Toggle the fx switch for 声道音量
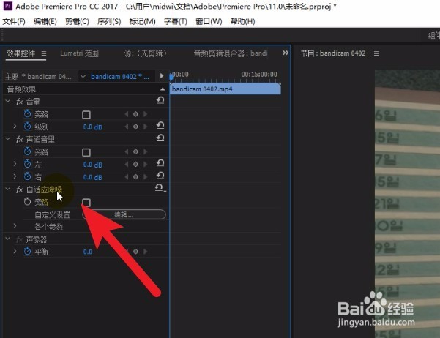This screenshot has height=338, width=440. tap(19, 140)
